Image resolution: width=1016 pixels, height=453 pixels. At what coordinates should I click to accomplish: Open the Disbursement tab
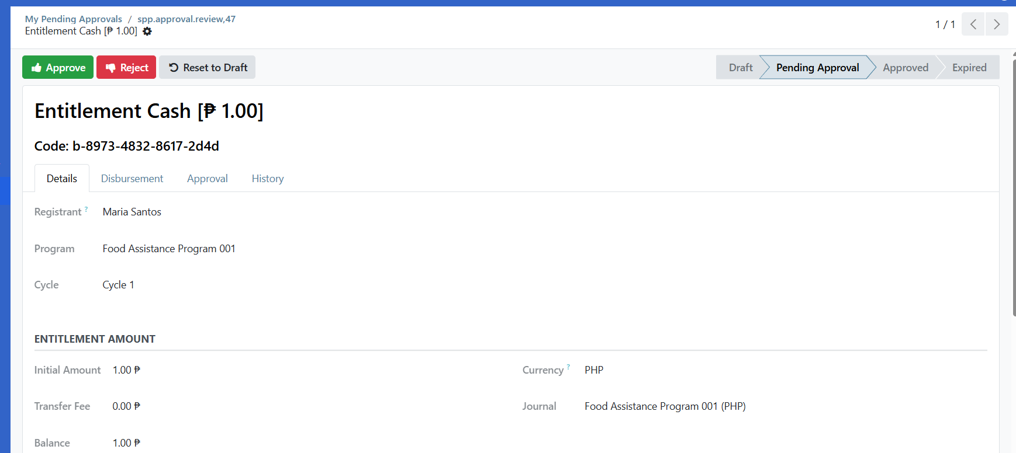pyautogui.click(x=132, y=179)
